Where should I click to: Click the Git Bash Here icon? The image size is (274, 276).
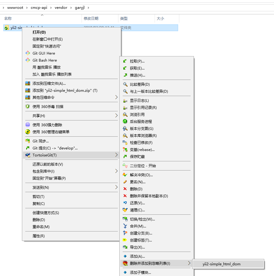coord(28,60)
